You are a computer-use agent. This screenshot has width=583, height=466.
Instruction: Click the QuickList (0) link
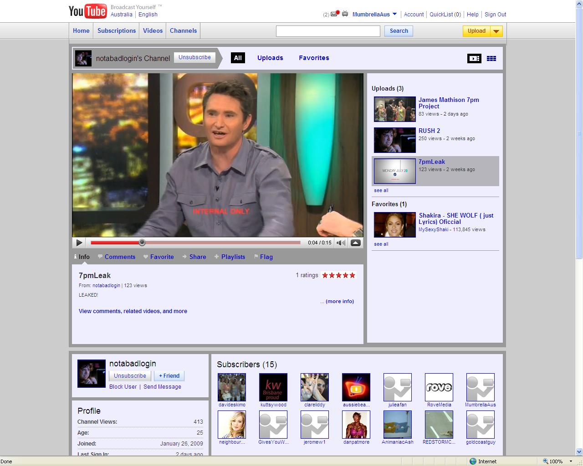445,14
